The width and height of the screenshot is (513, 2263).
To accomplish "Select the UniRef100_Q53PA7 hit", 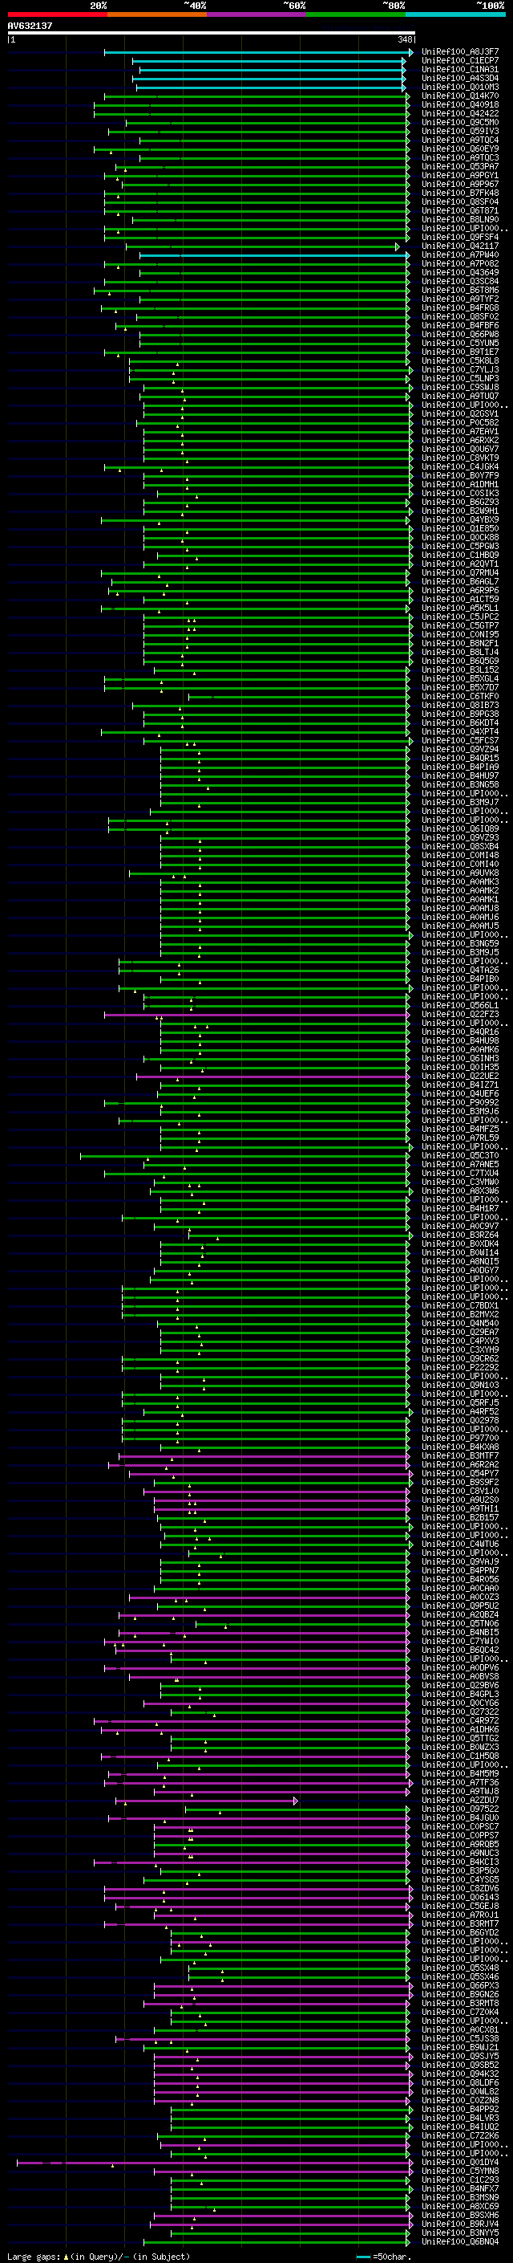I will pyautogui.click(x=460, y=166).
